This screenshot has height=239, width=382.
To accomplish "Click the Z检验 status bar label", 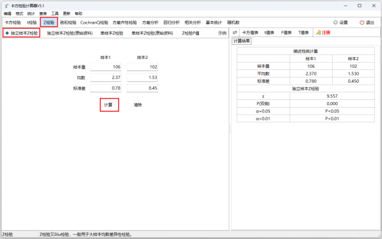I will pyautogui.click(x=8, y=235).
